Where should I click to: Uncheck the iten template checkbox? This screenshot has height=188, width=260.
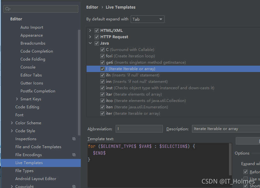tap(103, 107)
